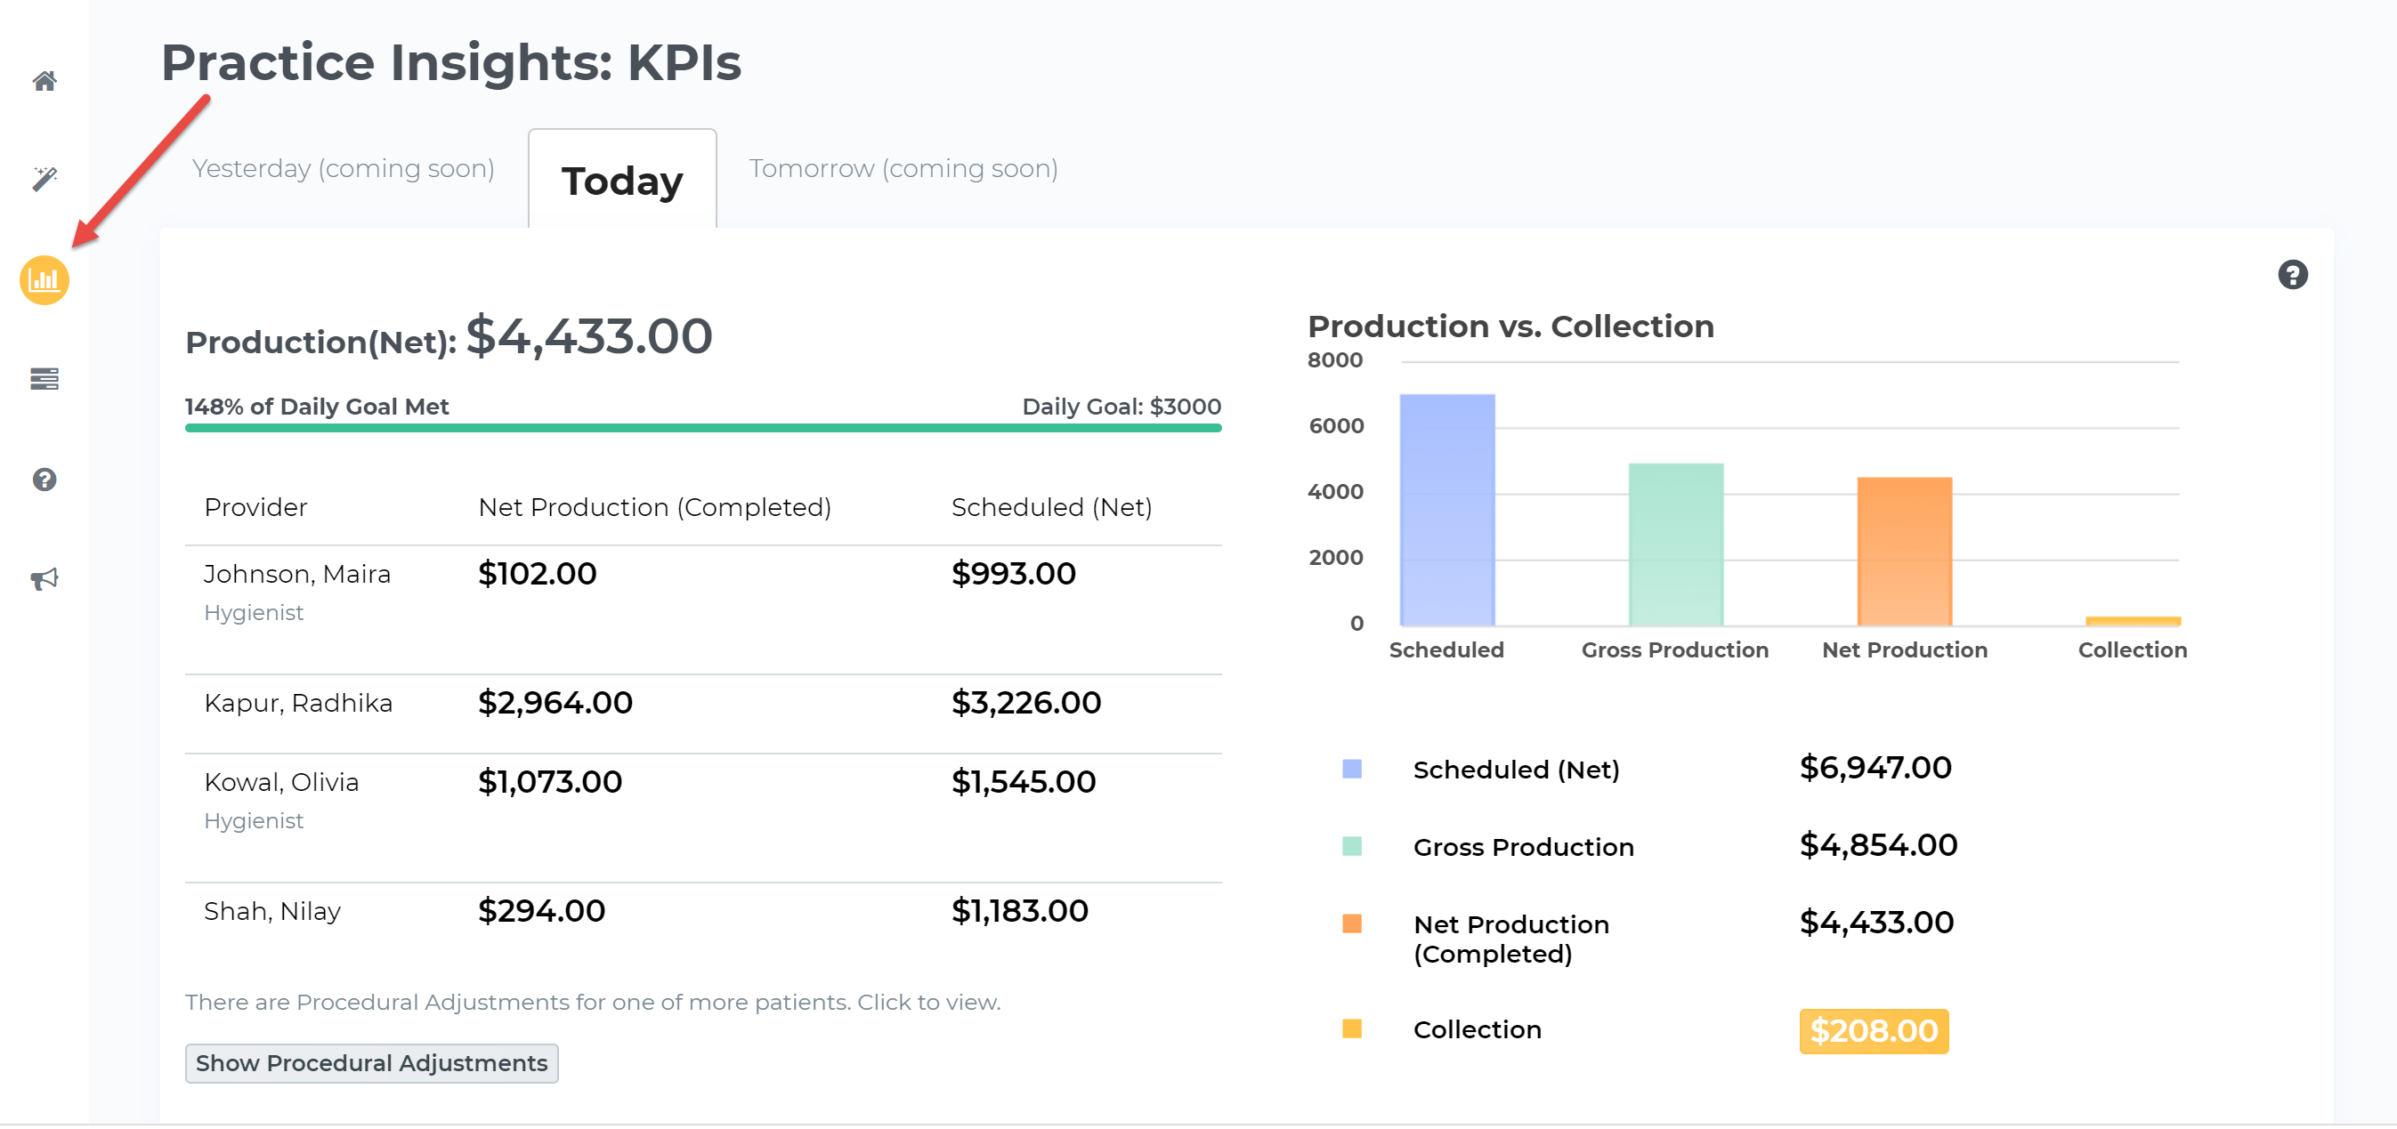Image resolution: width=2397 pixels, height=1129 pixels.
Task: Select the Today tab
Action: pos(621,181)
